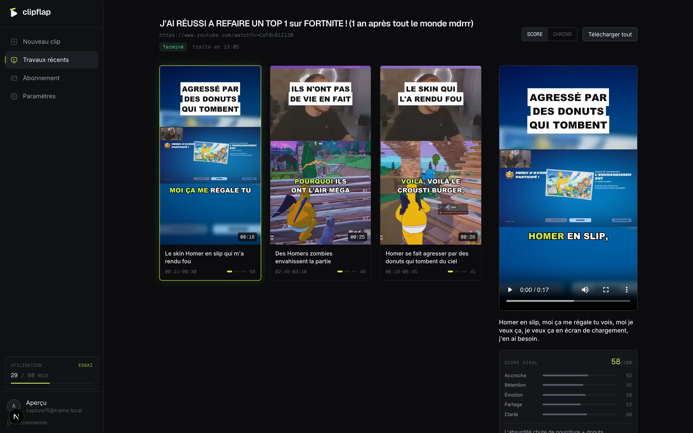
Task: Select the Le skin qui l'a rendu fou thumbnail
Action: tap(431, 155)
